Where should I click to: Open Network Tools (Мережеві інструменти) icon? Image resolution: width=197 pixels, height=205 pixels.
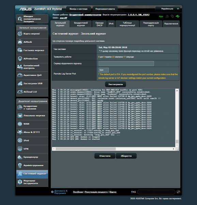[20, 182]
